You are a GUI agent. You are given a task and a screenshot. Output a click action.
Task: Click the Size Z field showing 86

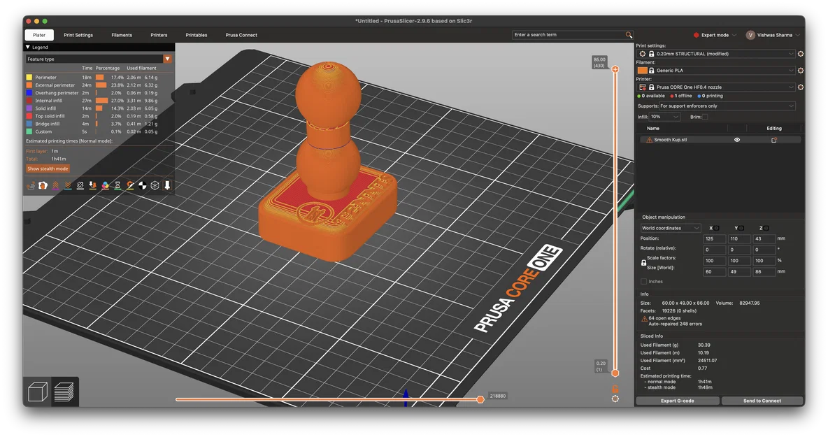[764, 272]
